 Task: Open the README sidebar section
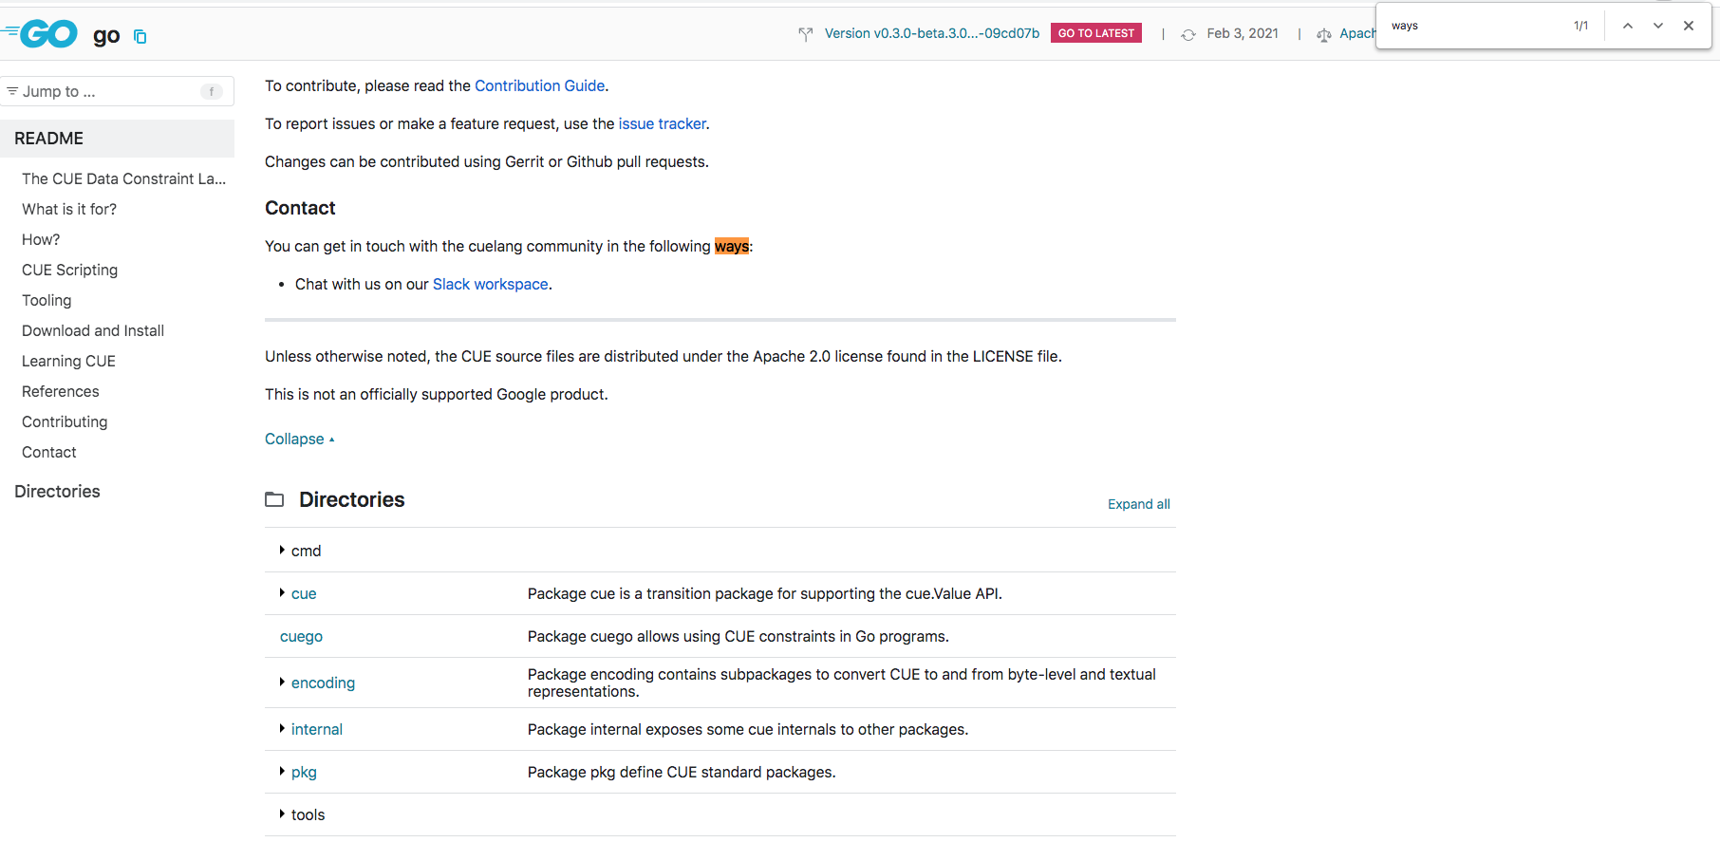[117, 139]
